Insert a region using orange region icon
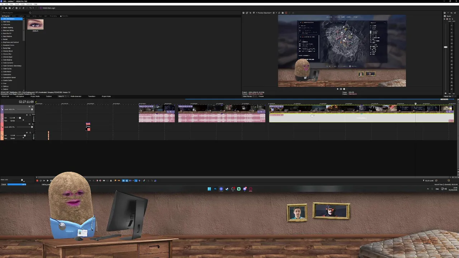 [119, 181]
